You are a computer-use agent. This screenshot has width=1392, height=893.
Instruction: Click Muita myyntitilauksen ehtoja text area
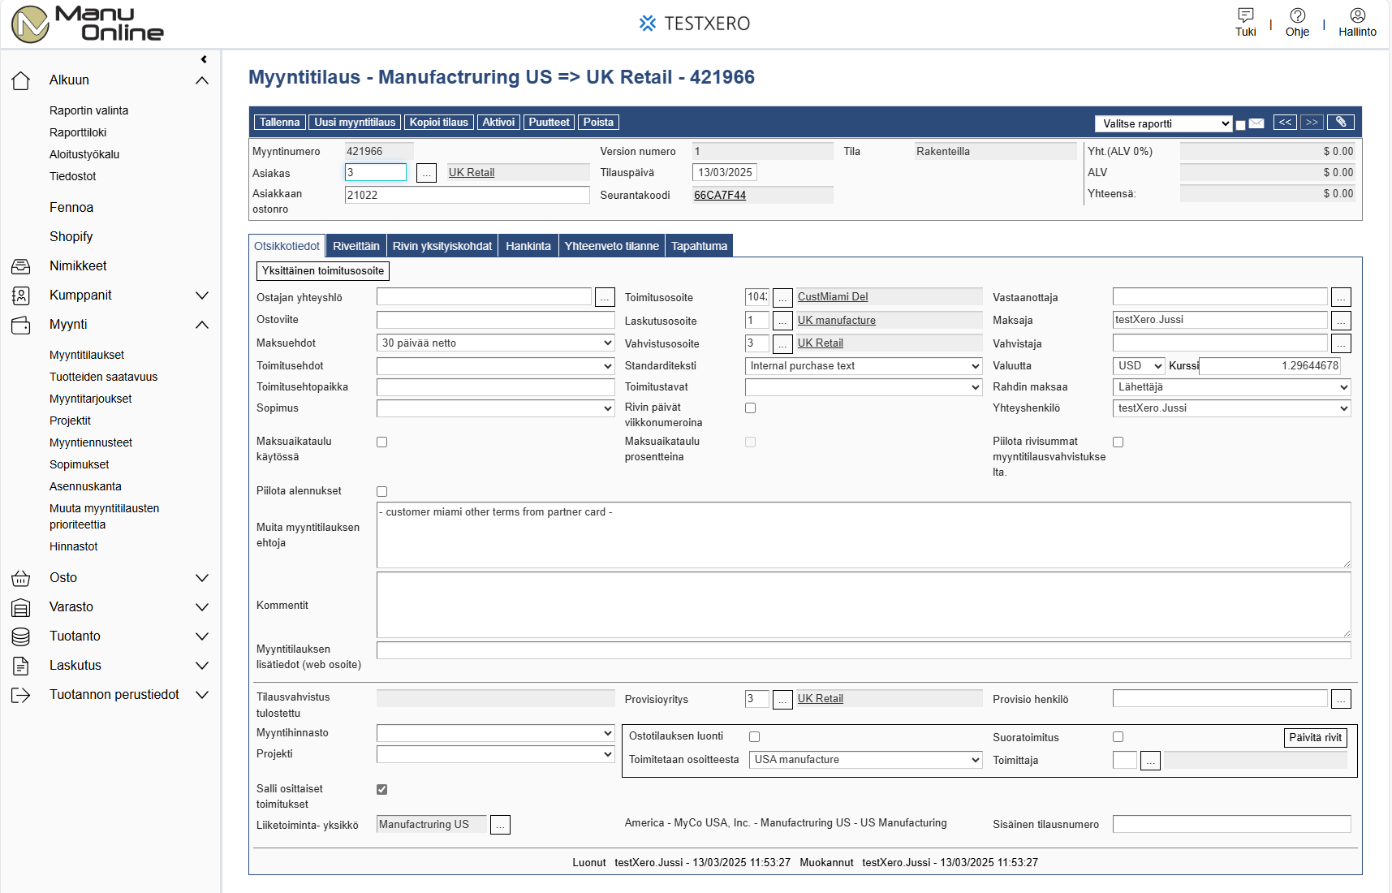pos(864,535)
